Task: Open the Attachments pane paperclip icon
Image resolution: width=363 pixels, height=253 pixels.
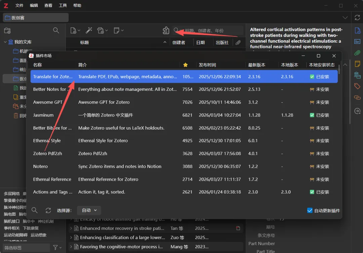Action: tap(357, 53)
